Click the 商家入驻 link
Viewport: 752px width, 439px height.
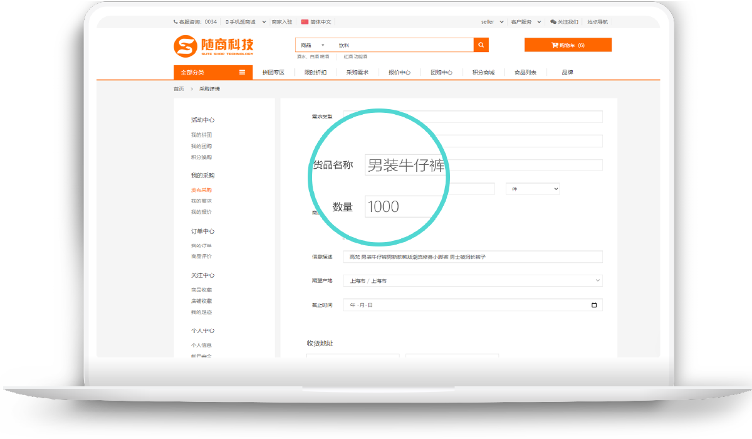(282, 22)
